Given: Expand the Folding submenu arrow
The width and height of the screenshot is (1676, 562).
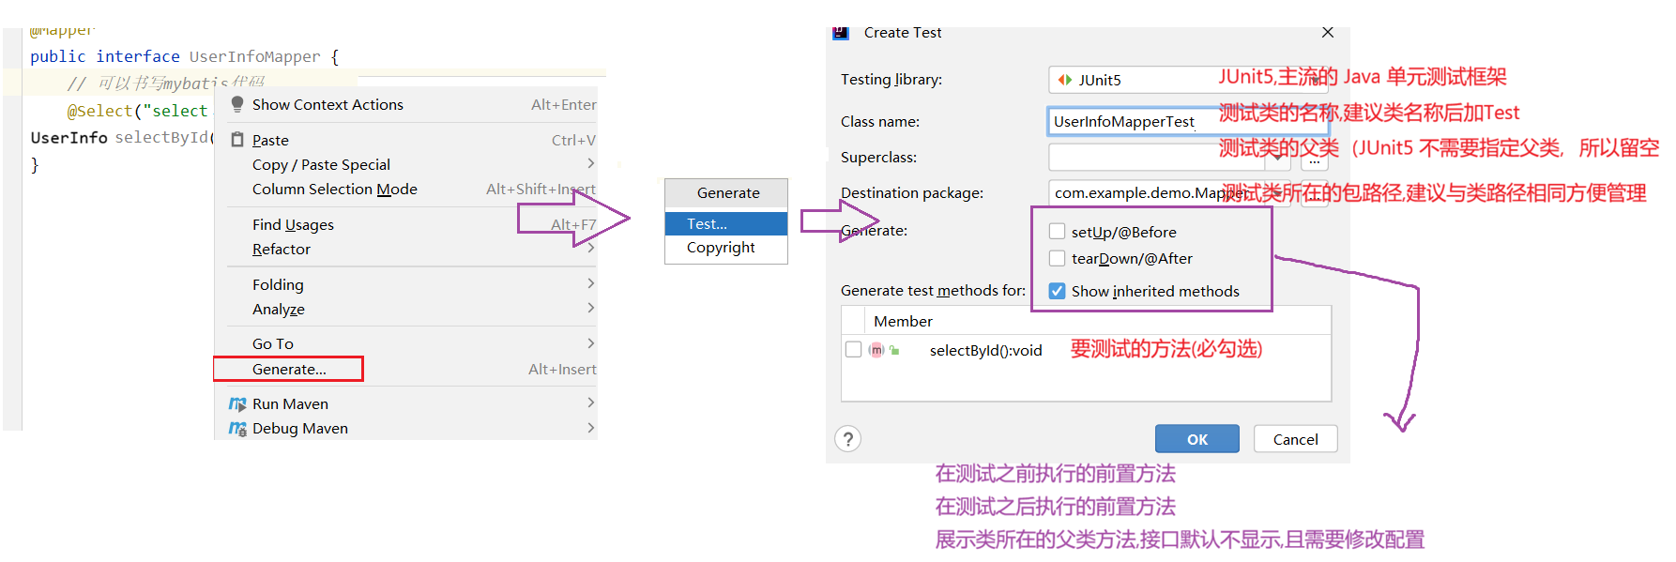Looking at the screenshot, I should click(590, 283).
